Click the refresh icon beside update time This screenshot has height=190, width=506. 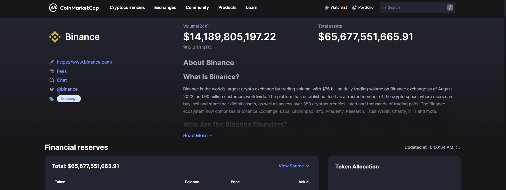pyautogui.click(x=458, y=147)
